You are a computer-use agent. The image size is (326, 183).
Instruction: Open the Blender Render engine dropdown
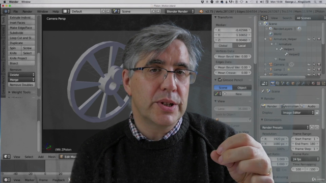tap(180, 11)
